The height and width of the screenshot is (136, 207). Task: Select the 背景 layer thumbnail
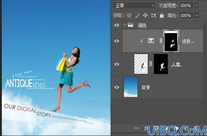pos(131,87)
